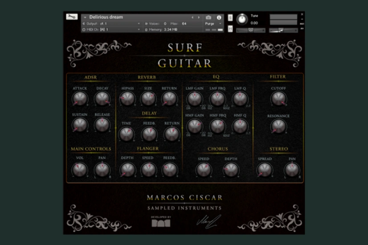368x245 pixels.
Task: Toggle the Mute (M) button
Action: [230, 29]
